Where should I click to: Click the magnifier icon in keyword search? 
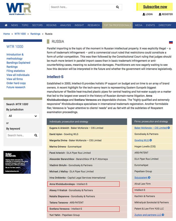coord(36,135)
